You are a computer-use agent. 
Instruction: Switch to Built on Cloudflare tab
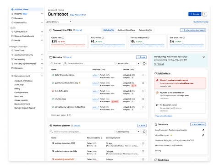click(126, 30)
